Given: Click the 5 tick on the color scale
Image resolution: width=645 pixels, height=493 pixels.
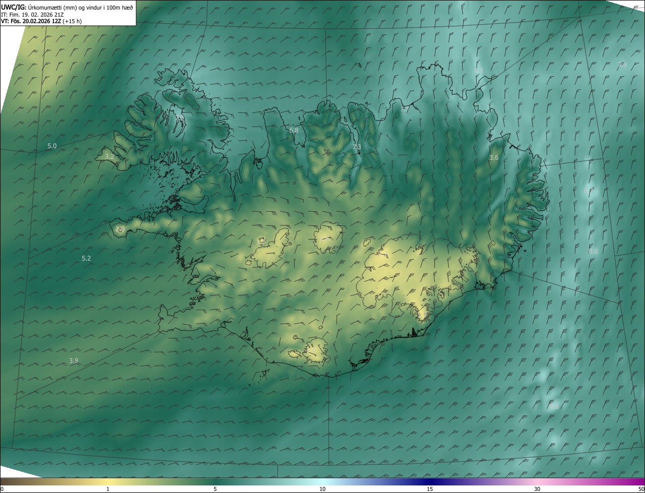Looking at the screenshot, I should pyautogui.click(x=215, y=489).
